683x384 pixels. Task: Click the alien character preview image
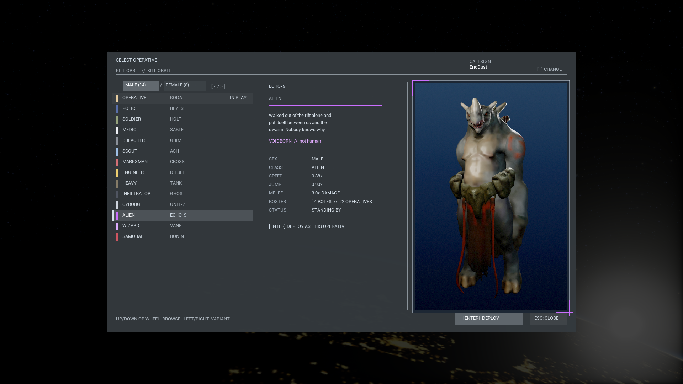[491, 197]
